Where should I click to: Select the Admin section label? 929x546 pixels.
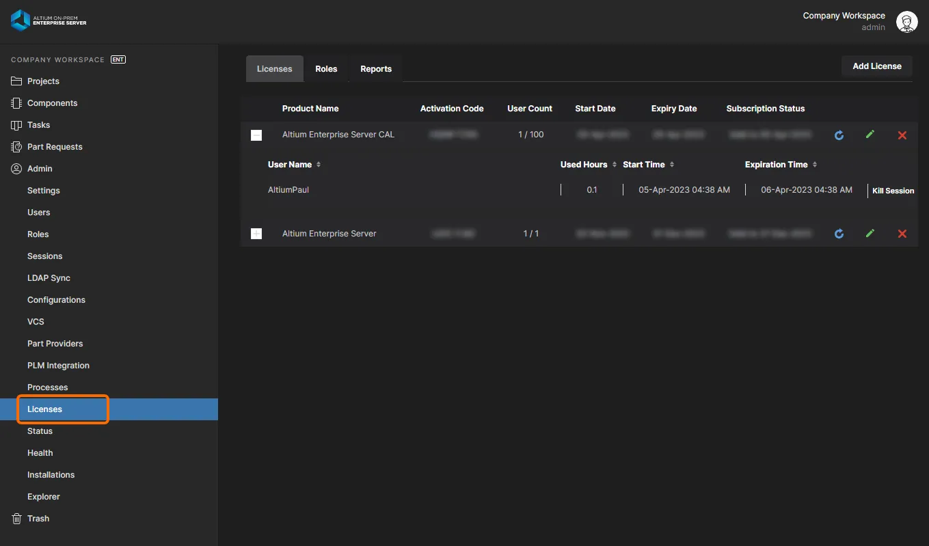click(40, 169)
